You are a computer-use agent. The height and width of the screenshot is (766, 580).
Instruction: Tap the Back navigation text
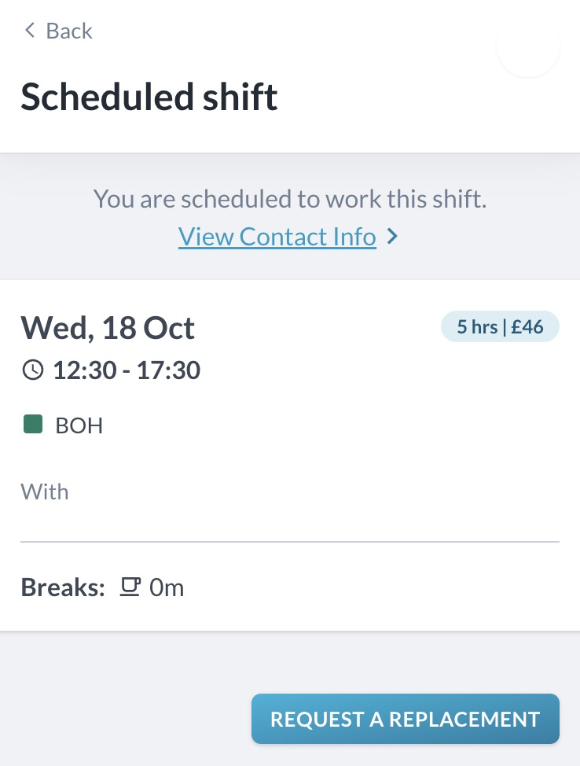[69, 31]
